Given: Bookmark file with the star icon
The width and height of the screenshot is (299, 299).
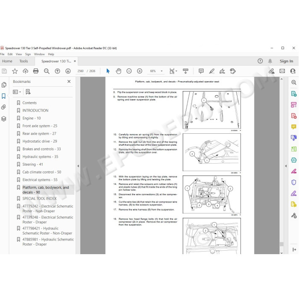Looking at the screenshot, I should click(x=15, y=71).
